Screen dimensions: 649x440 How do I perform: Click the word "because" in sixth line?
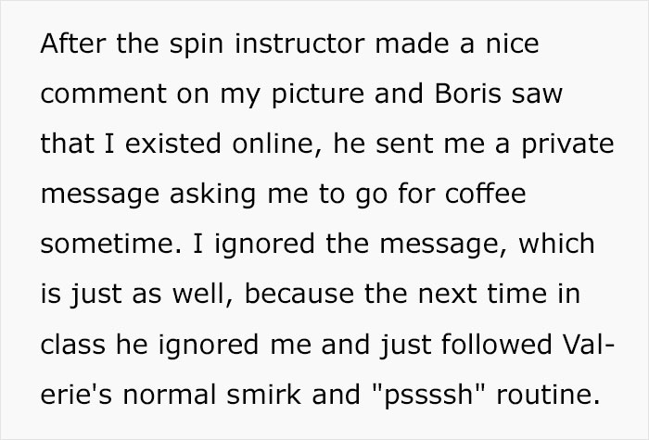click(299, 294)
